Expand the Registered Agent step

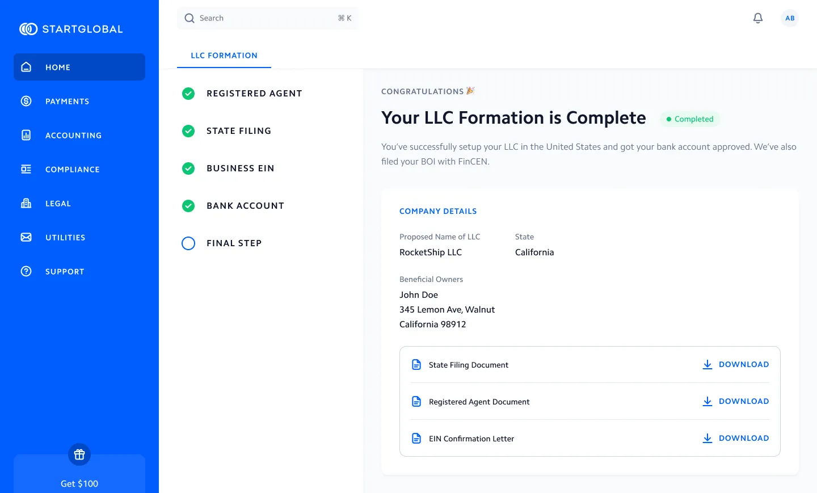pos(254,93)
